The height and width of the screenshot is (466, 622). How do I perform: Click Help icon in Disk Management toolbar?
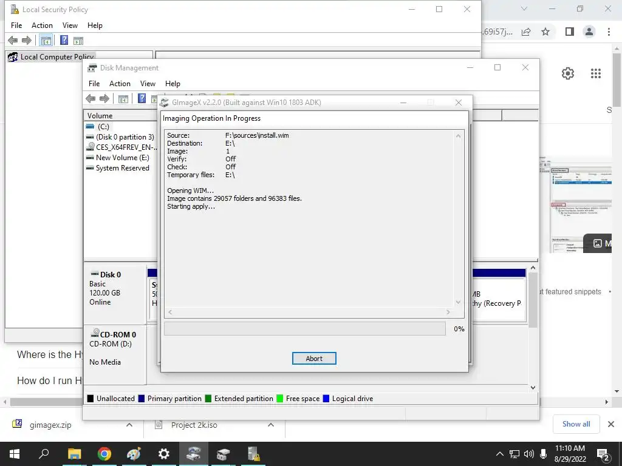coord(142,98)
